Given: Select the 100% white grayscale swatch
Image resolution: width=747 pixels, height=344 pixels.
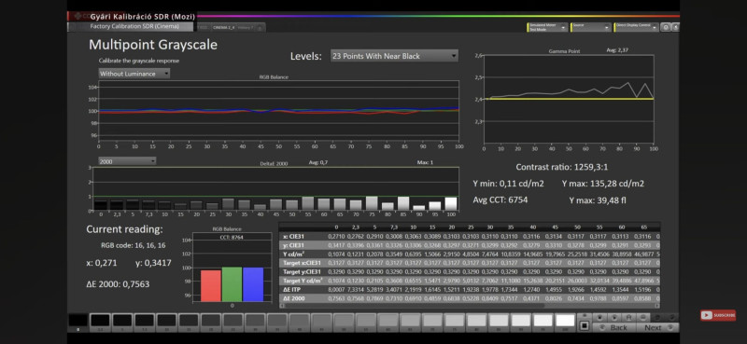Looking at the screenshot, I should tap(565, 322).
